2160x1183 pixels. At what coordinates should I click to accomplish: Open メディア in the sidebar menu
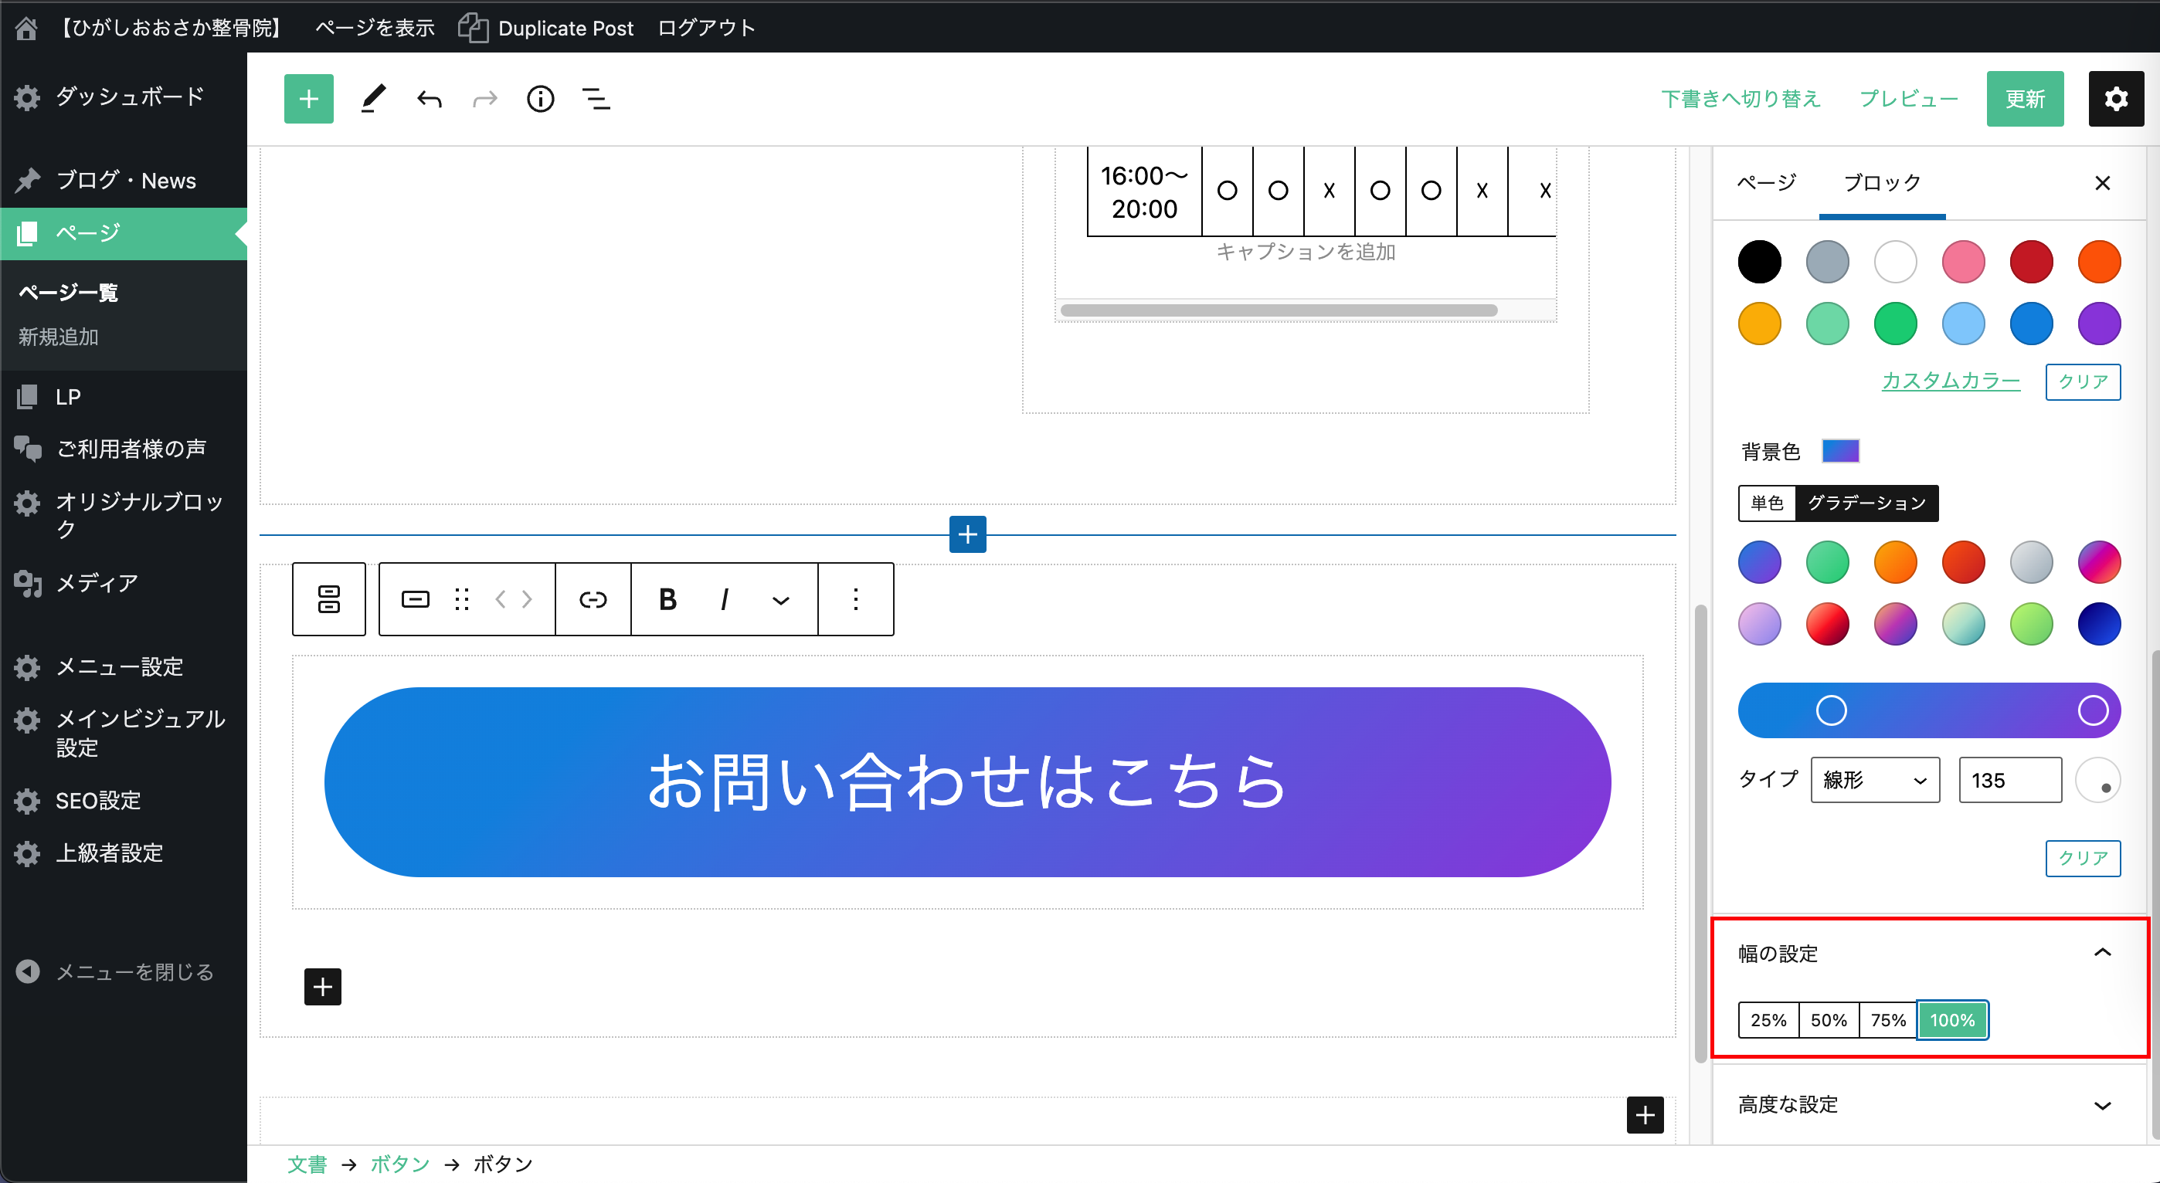coord(97,583)
